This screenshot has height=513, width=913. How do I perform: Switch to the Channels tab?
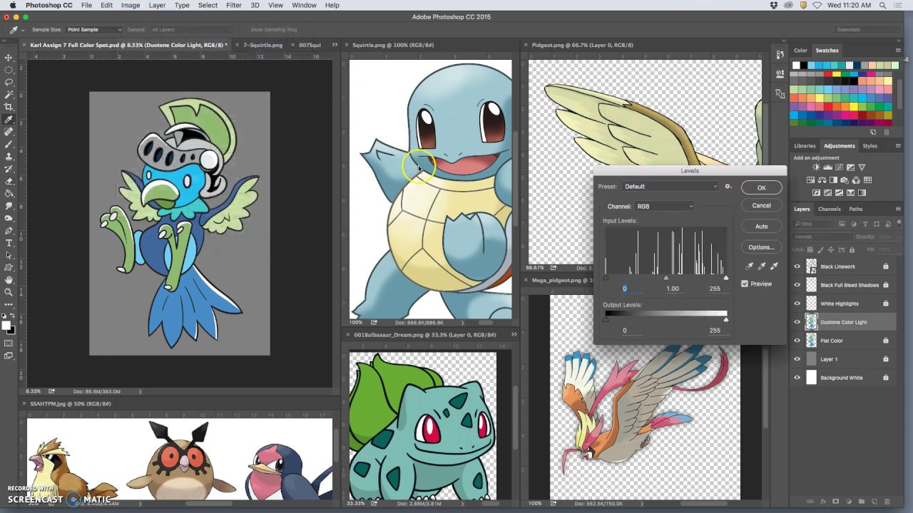(x=829, y=209)
